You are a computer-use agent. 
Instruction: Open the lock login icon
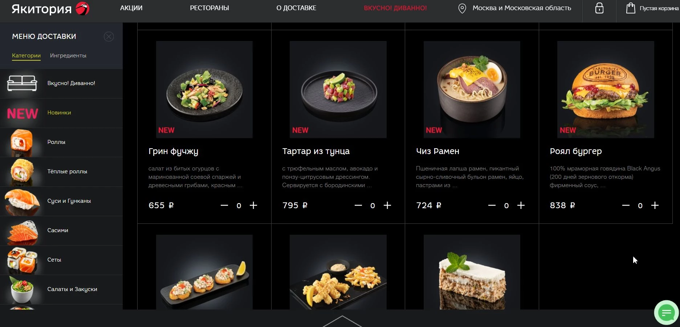(x=599, y=8)
